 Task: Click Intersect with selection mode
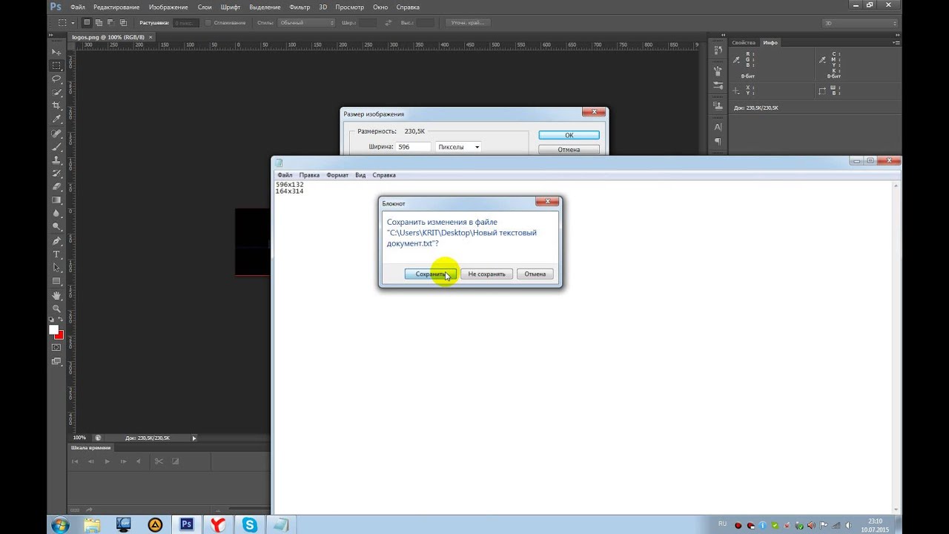[123, 23]
